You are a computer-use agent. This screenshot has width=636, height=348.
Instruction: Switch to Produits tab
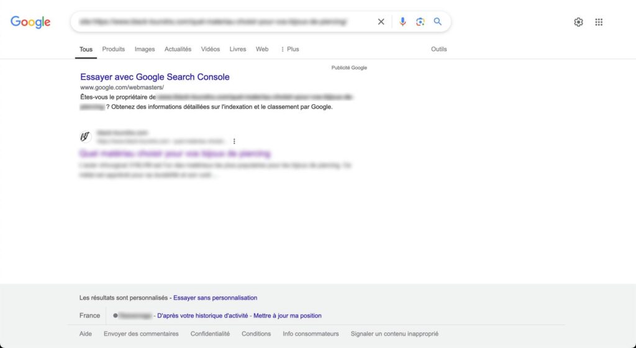(114, 49)
